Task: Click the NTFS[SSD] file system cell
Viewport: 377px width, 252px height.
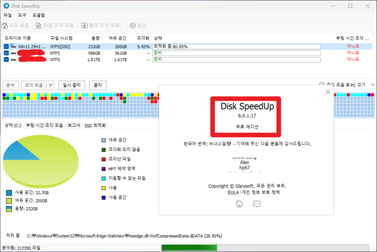Action: (60, 47)
